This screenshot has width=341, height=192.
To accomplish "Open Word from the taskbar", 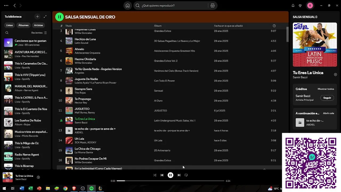I will pos(22,189).
